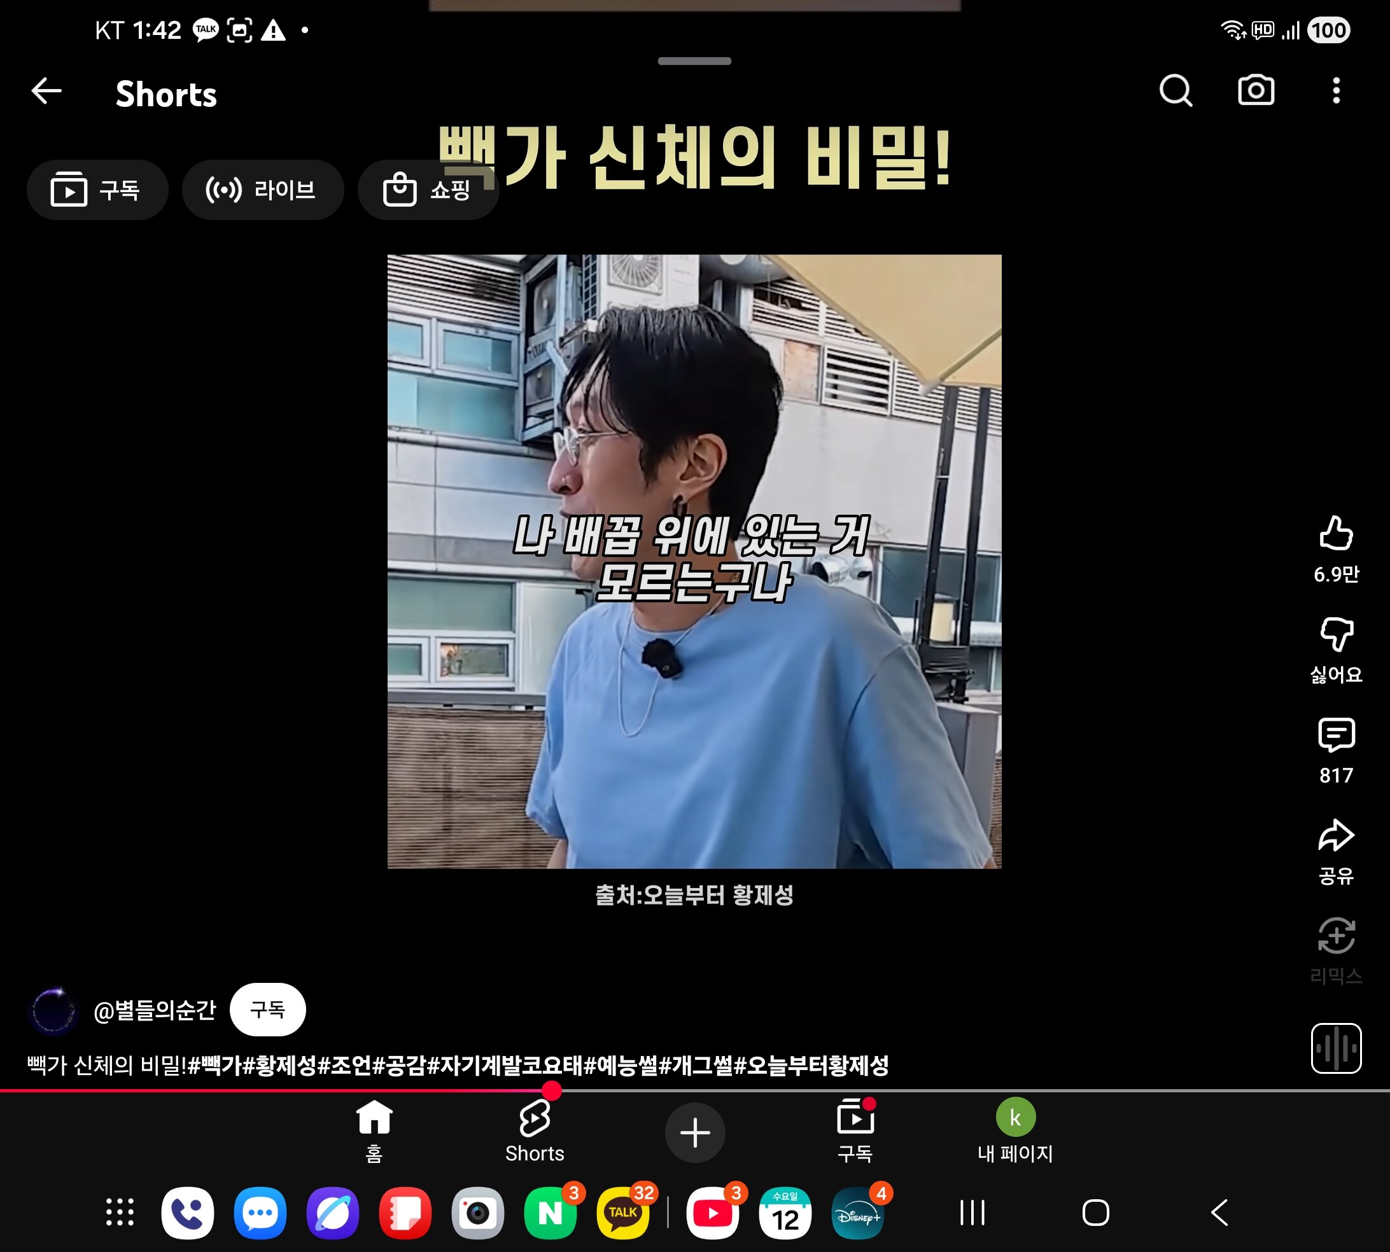Select the 쇼핑 filter chip

pyautogui.click(x=427, y=190)
